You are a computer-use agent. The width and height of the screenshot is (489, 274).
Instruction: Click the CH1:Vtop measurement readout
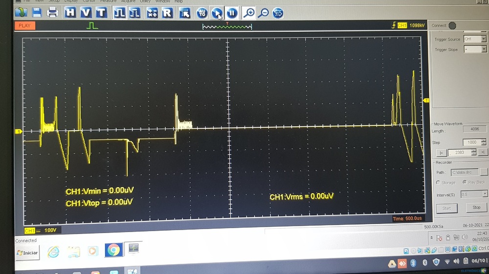[99, 202]
